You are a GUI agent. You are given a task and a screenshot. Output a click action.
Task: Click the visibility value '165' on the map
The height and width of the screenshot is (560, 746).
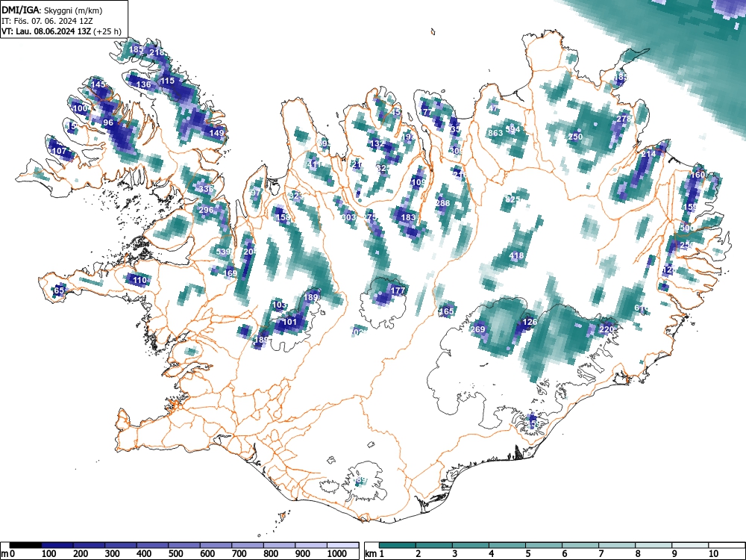tap(447, 311)
